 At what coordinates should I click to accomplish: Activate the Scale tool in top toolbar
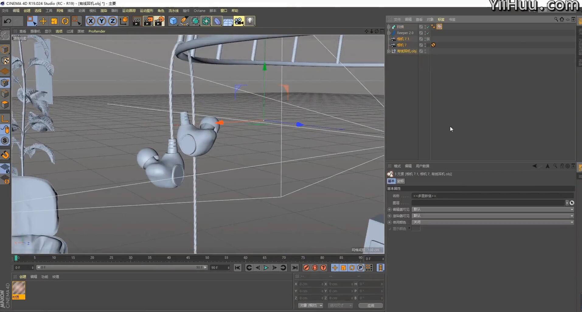click(54, 21)
